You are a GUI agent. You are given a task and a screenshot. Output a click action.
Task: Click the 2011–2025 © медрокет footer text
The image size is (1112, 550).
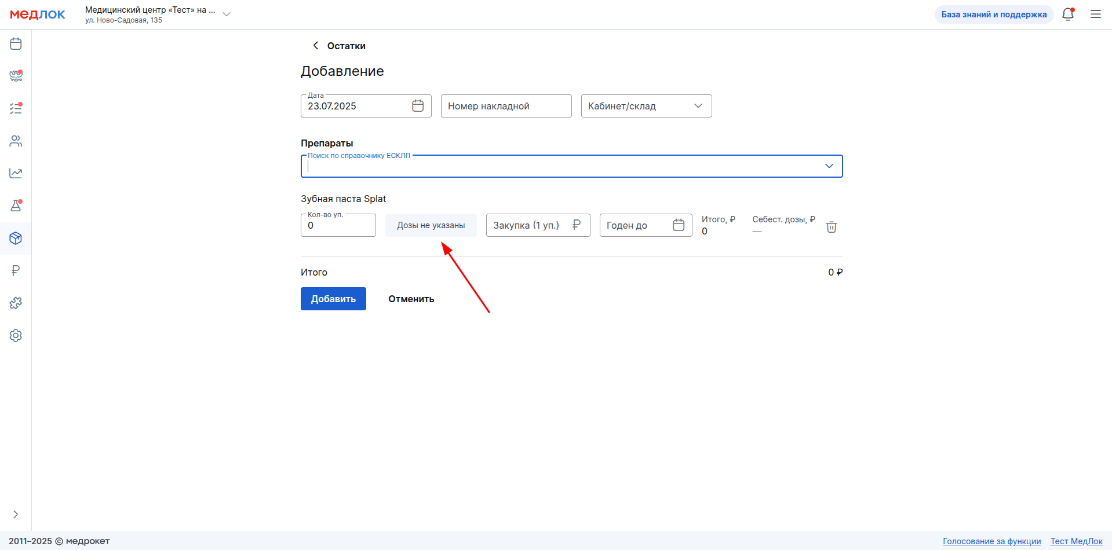(59, 541)
